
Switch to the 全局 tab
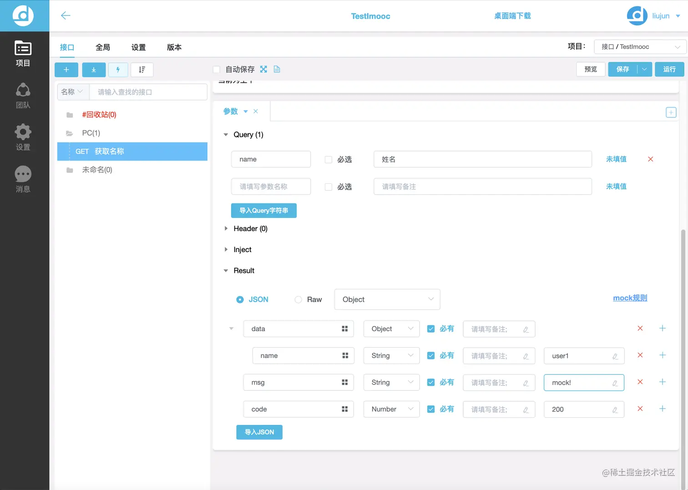coord(103,47)
